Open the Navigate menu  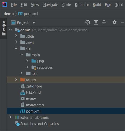coord(51,5)
